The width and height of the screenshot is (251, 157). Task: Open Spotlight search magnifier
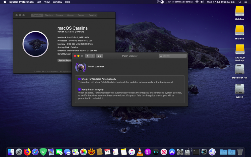pyautogui.click(x=240, y=2)
